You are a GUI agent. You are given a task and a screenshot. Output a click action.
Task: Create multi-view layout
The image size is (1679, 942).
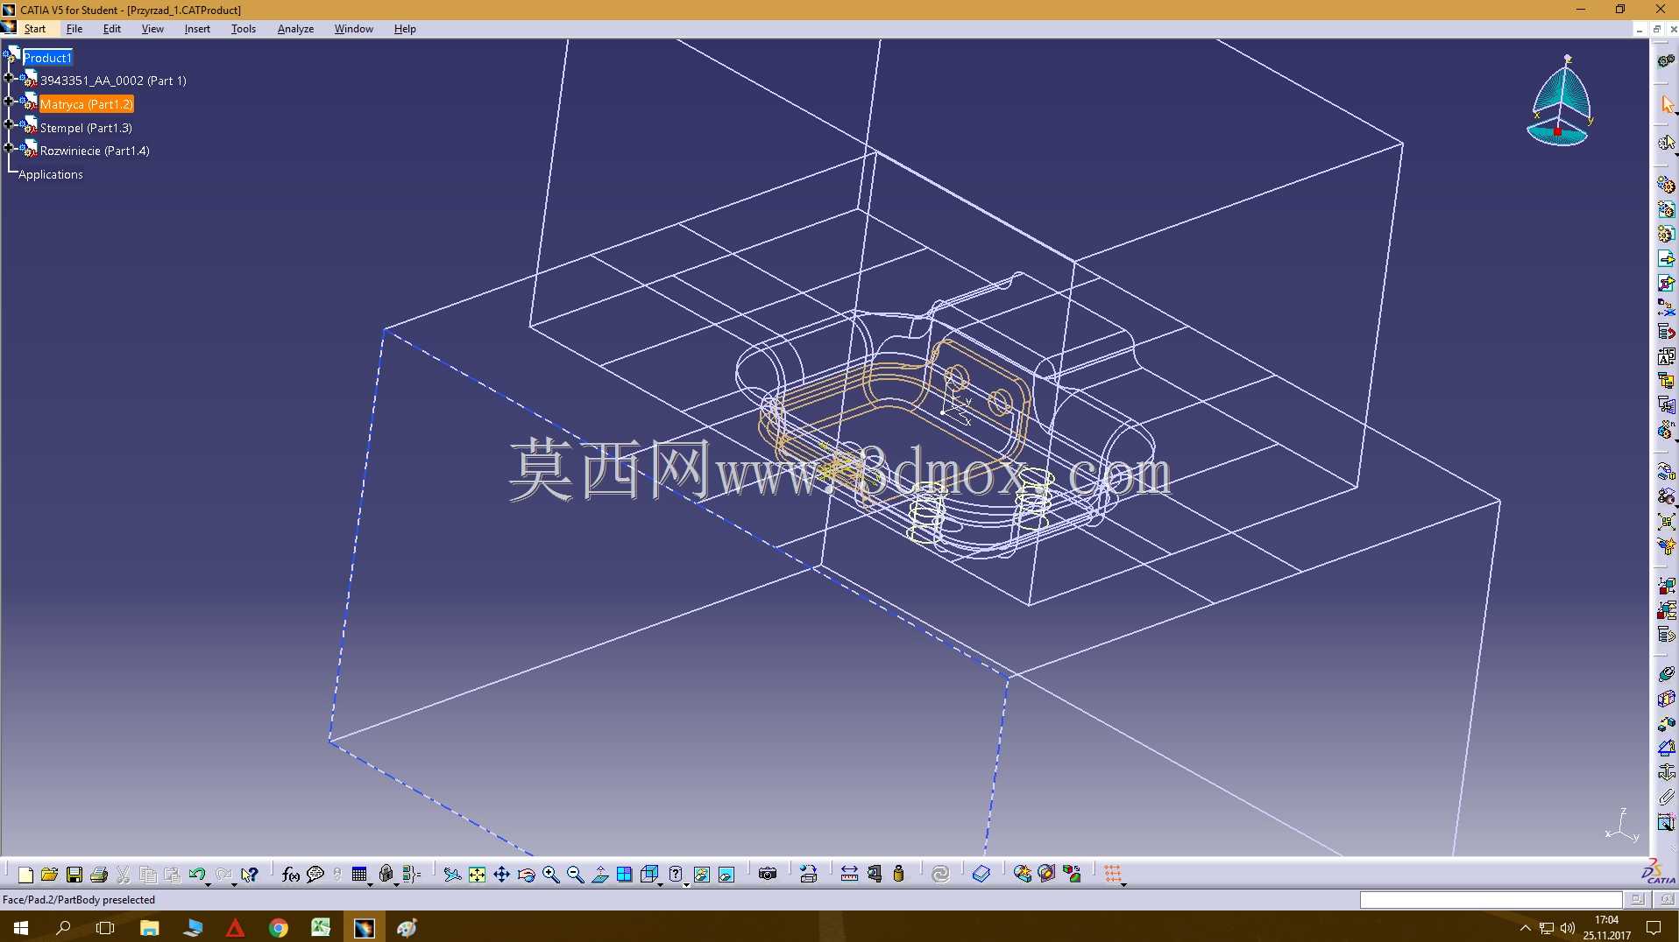tap(624, 874)
